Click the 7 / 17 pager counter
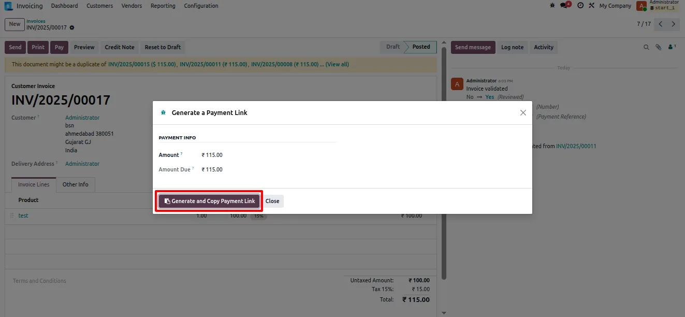 tap(644, 24)
